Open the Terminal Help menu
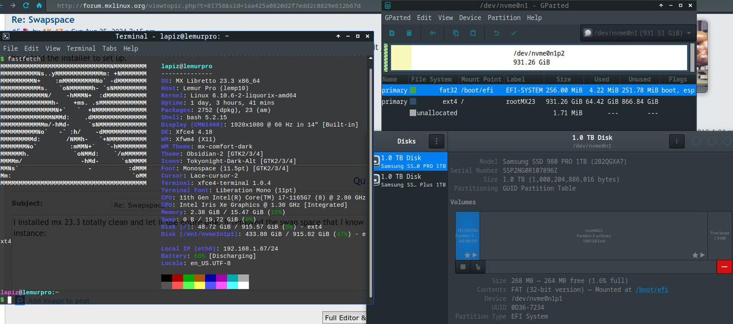 131,49
